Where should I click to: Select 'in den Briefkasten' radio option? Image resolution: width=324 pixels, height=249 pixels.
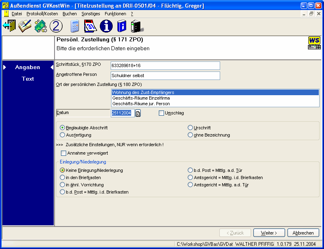click(x=62, y=178)
